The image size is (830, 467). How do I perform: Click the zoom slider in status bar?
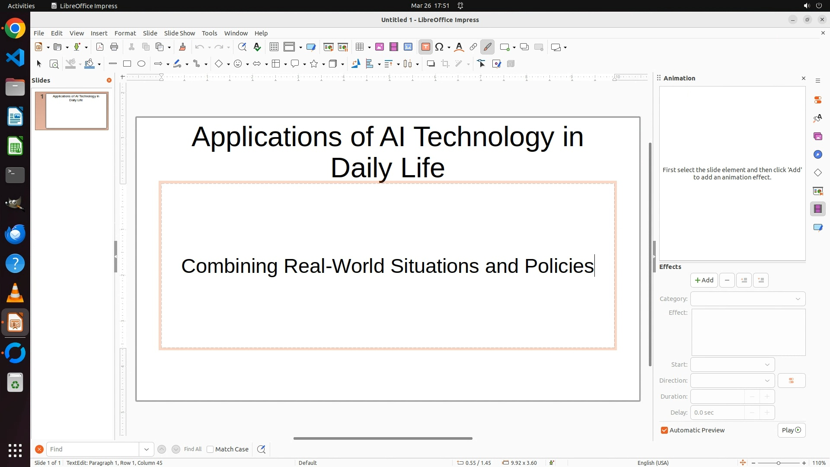tap(778, 463)
